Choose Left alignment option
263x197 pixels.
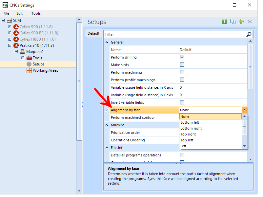point(210,146)
